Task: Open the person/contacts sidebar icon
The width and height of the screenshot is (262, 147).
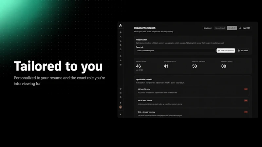Action: point(121,37)
